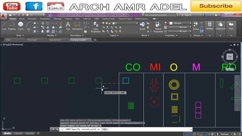
Task: Expand the Modify panel
Action: [52, 36]
